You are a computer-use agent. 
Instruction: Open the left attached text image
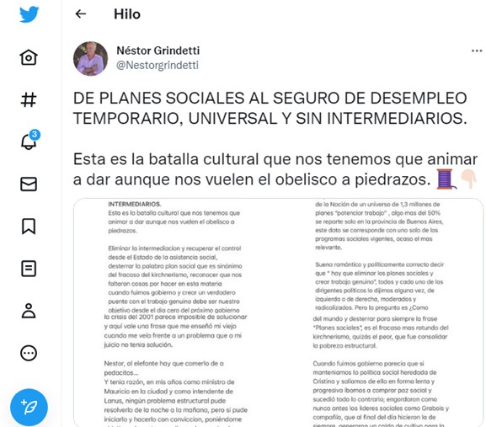pos(176,312)
